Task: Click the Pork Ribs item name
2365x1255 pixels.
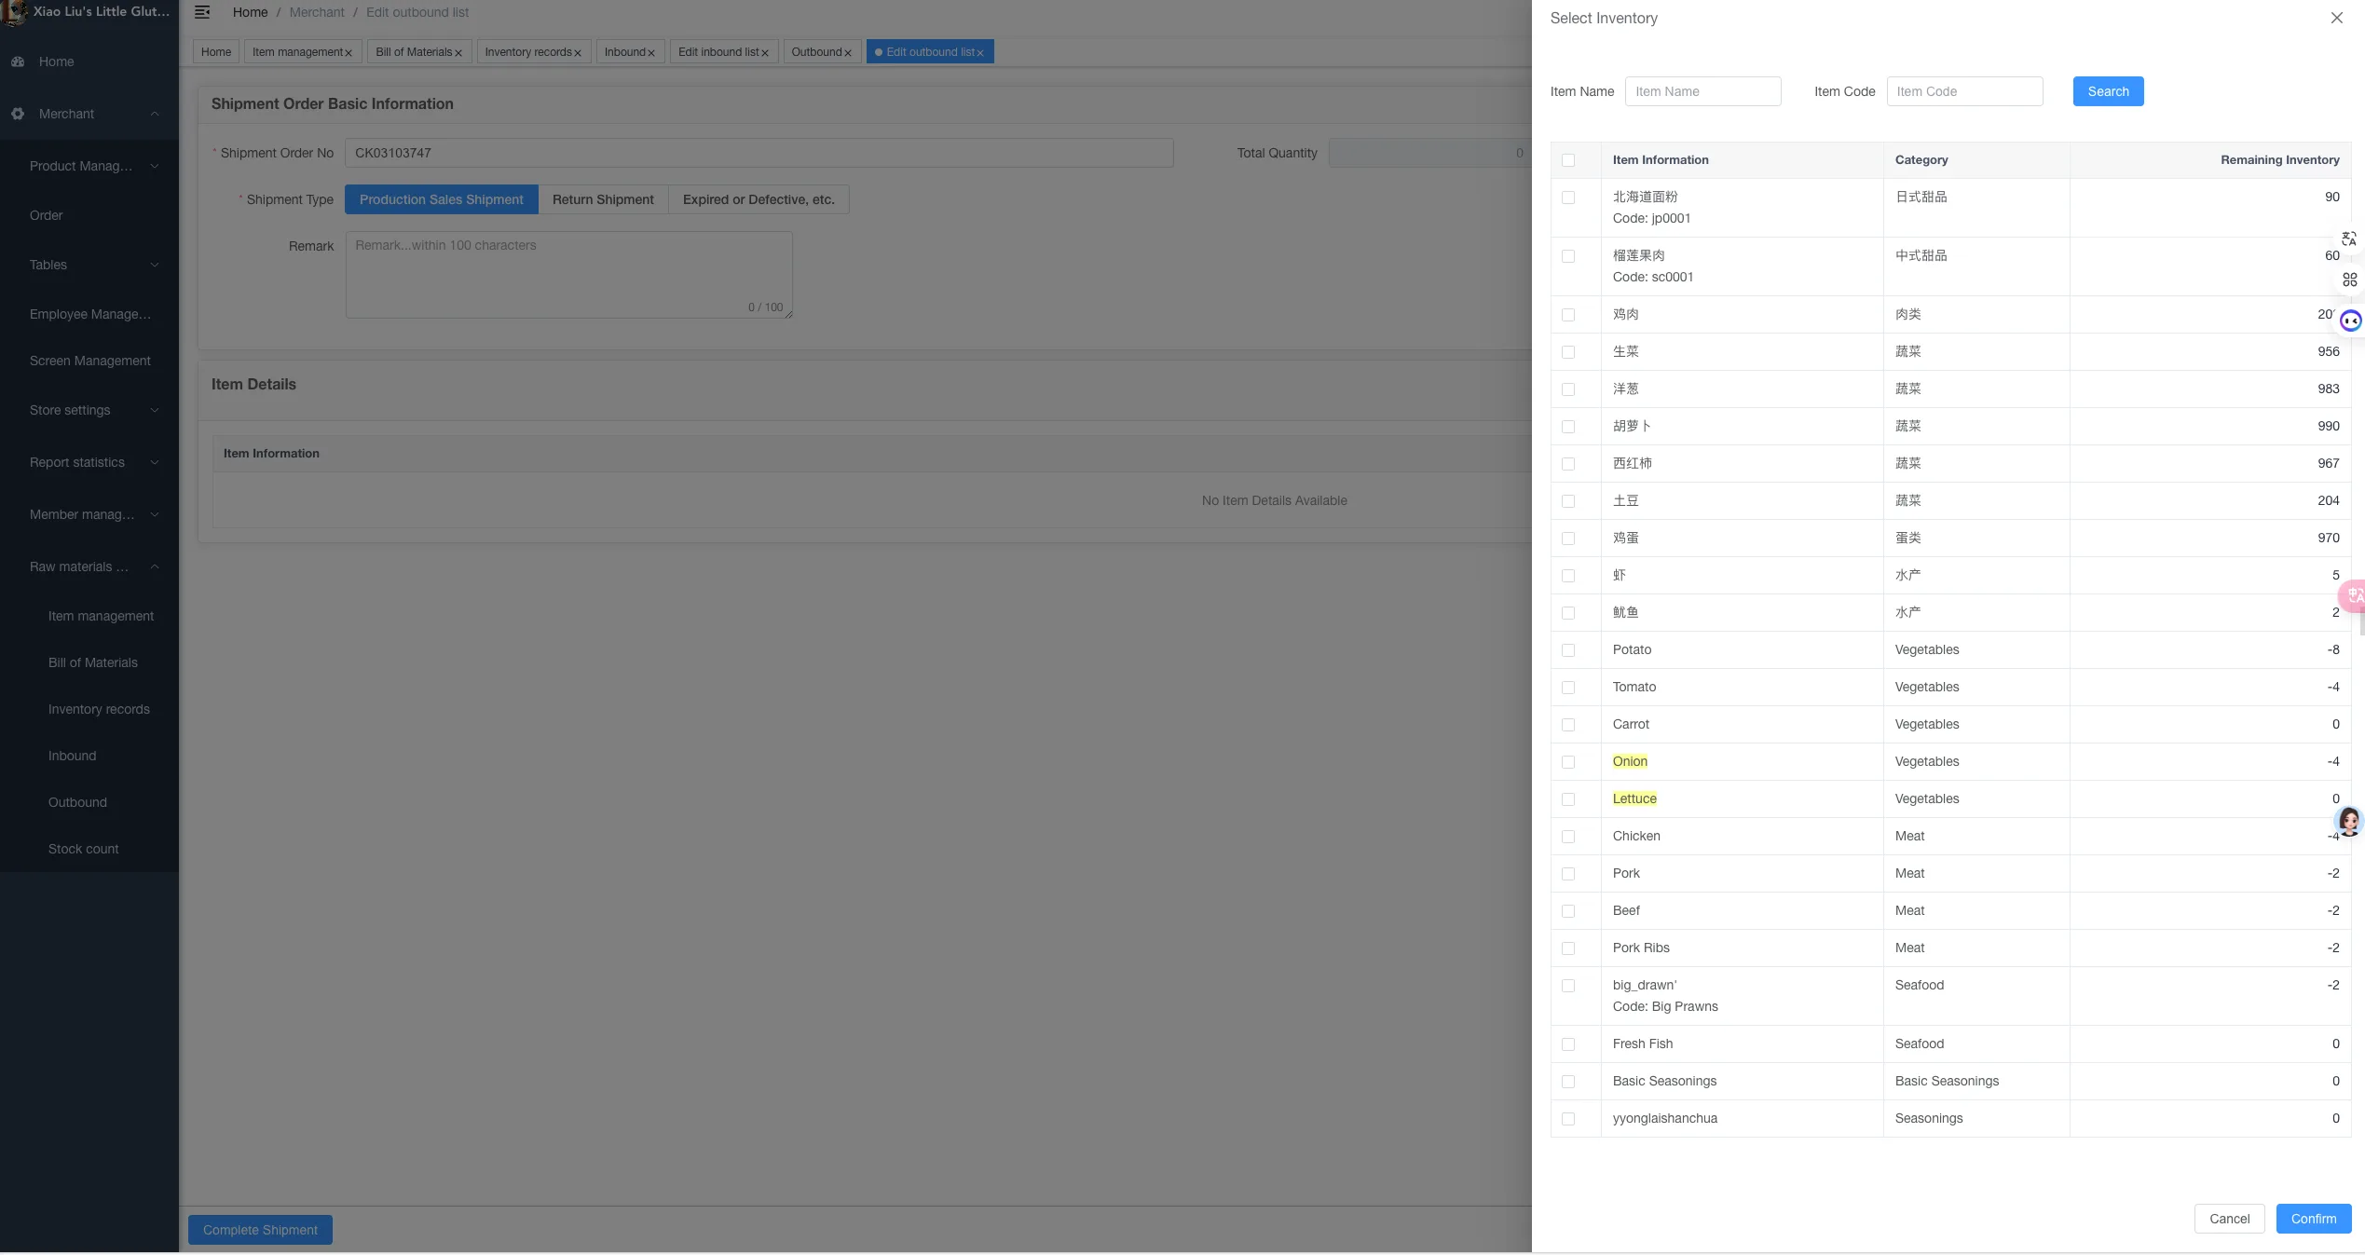Action: [x=1641, y=948]
